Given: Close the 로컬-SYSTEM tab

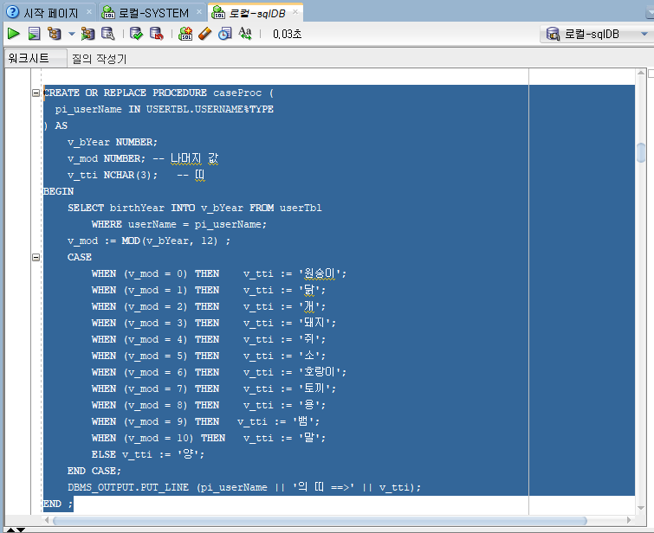Looking at the screenshot, I should coord(199,12).
